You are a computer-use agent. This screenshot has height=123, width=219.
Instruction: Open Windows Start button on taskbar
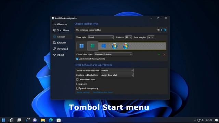pos(4,120)
